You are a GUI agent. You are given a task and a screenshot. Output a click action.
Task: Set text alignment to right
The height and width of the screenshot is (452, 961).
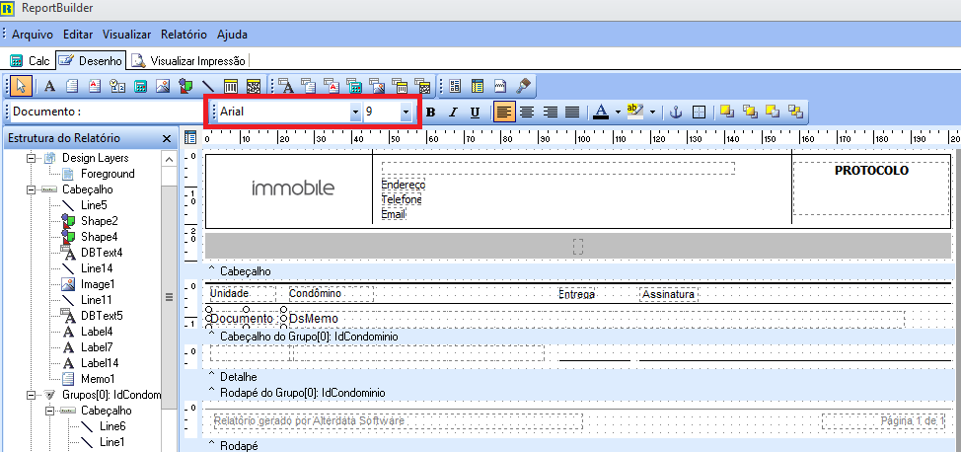click(x=550, y=113)
